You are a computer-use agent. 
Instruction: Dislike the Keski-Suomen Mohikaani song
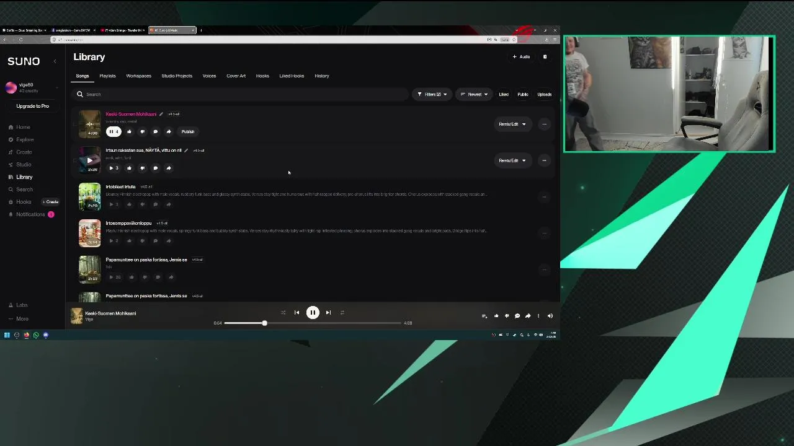coord(142,131)
